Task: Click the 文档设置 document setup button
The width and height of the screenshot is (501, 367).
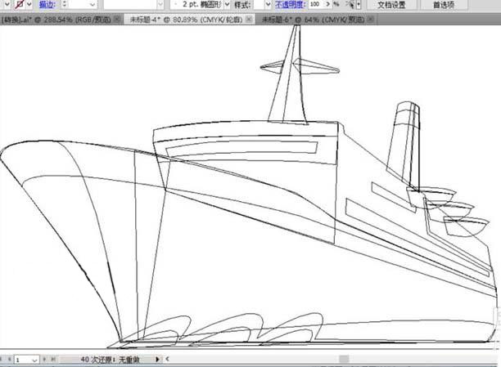Action: pos(391,4)
